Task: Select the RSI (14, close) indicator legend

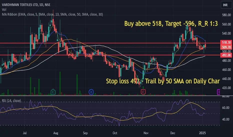Action: (11, 101)
